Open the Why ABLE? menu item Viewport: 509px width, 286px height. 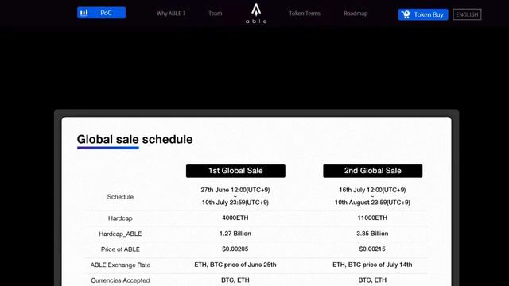(x=171, y=14)
